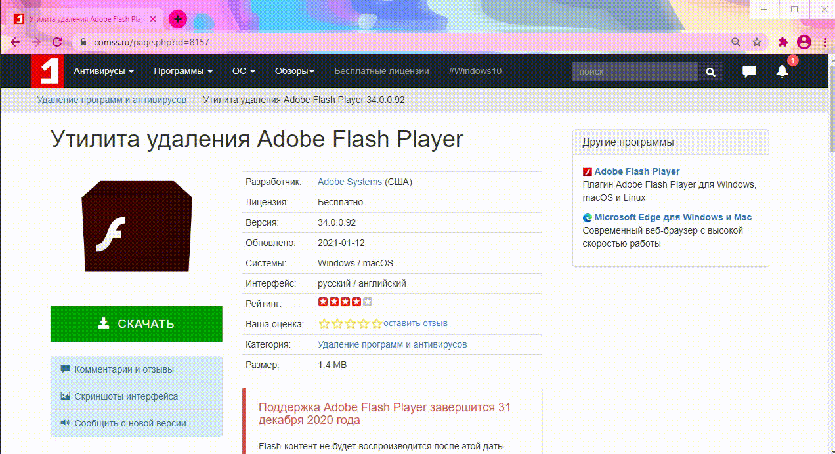Viewport: 835px width, 454px height.
Task: Click the green СКАЧАТЬ button
Action: (136, 323)
